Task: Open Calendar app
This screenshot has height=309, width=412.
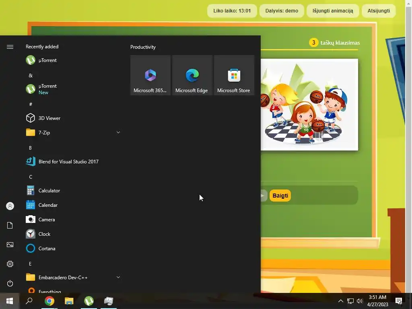Action: [73, 205]
